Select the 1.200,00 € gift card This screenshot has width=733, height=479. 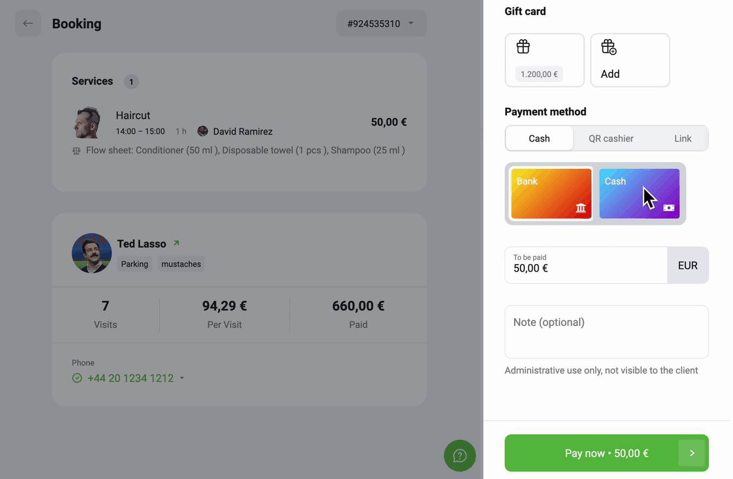tap(545, 60)
